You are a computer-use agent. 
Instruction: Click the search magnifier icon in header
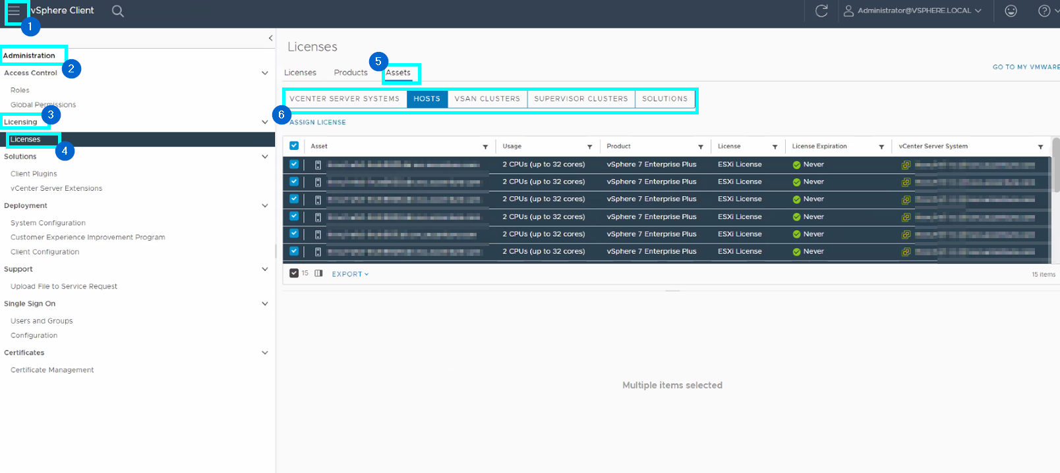point(118,11)
